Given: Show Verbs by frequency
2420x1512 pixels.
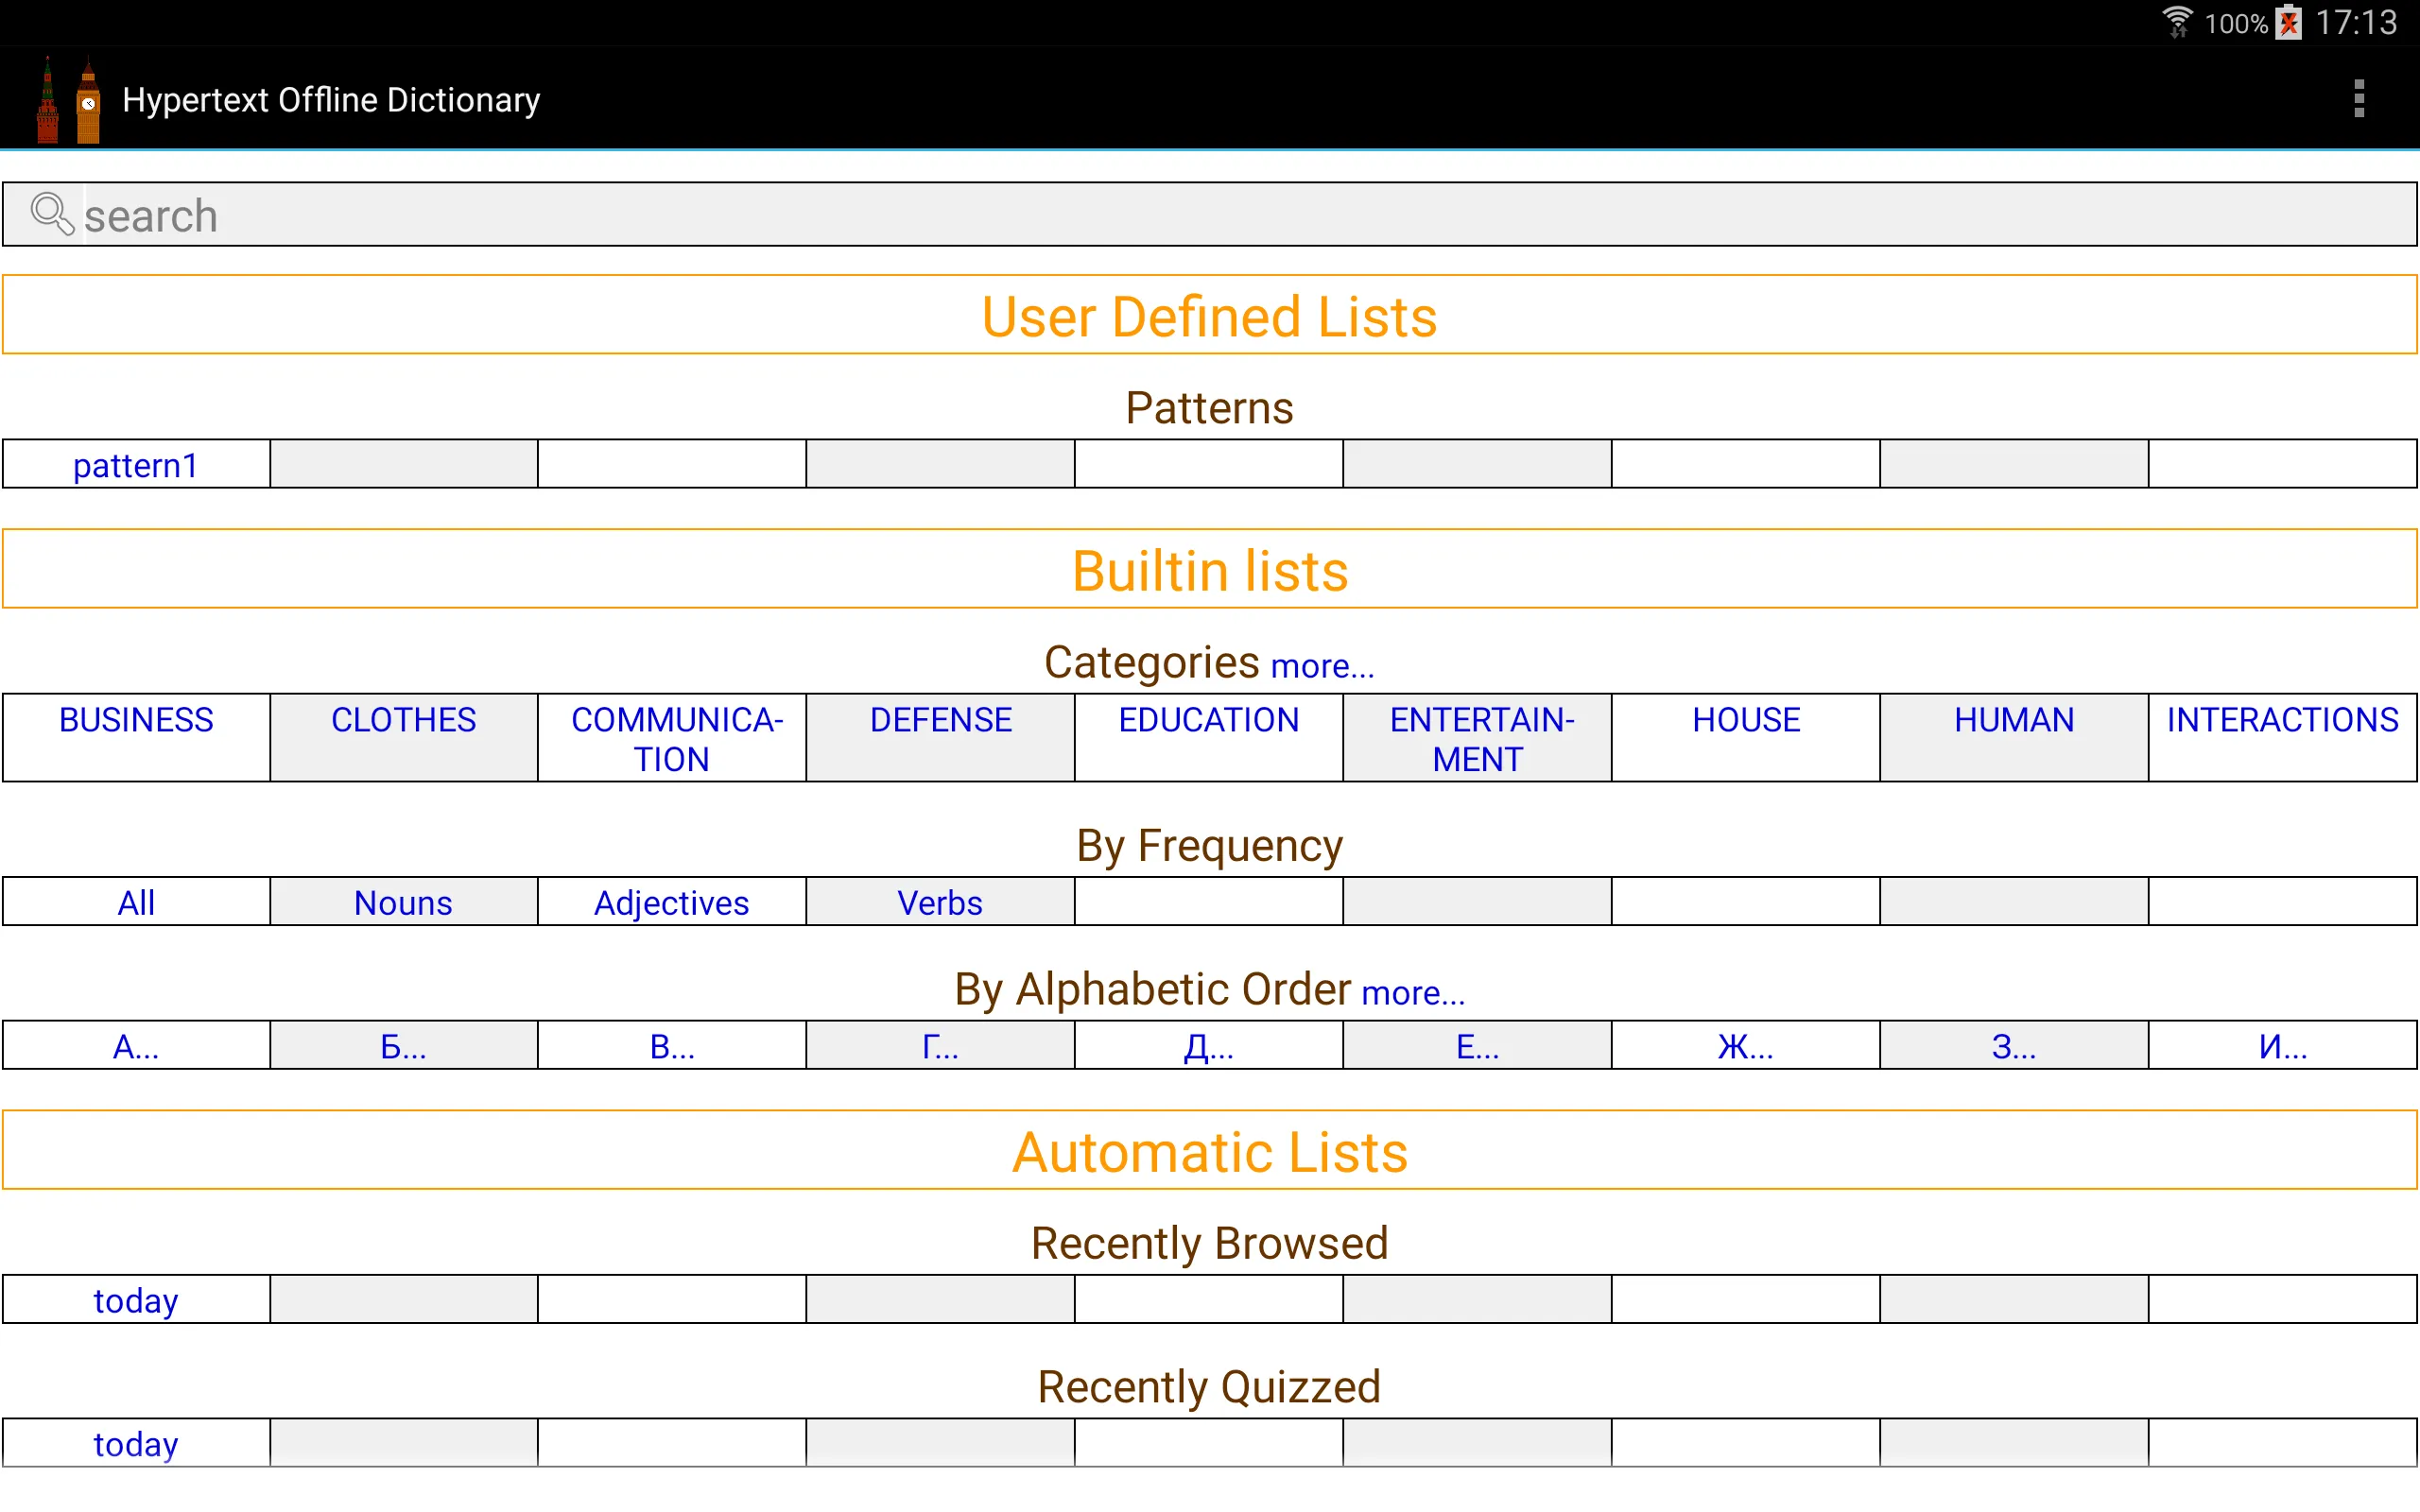Looking at the screenshot, I should click(940, 903).
